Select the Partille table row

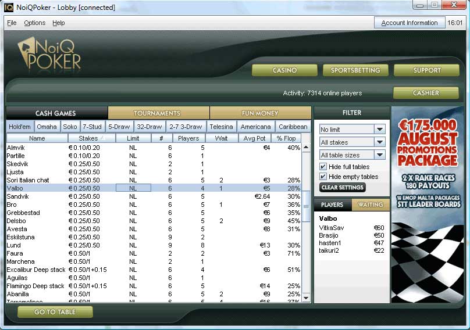tap(154, 156)
